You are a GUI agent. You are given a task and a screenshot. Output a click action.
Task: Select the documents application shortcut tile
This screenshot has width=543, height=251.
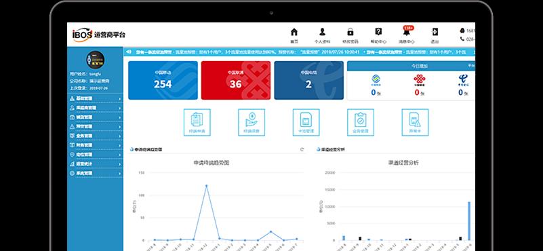pos(197,122)
